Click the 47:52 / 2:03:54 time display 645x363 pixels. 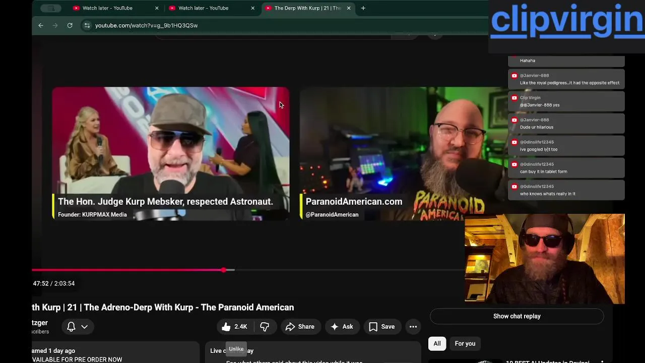click(54, 283)
